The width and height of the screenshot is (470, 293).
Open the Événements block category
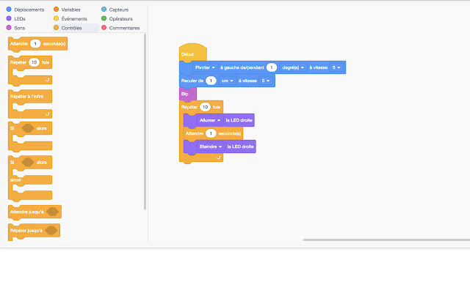[70, 18]
